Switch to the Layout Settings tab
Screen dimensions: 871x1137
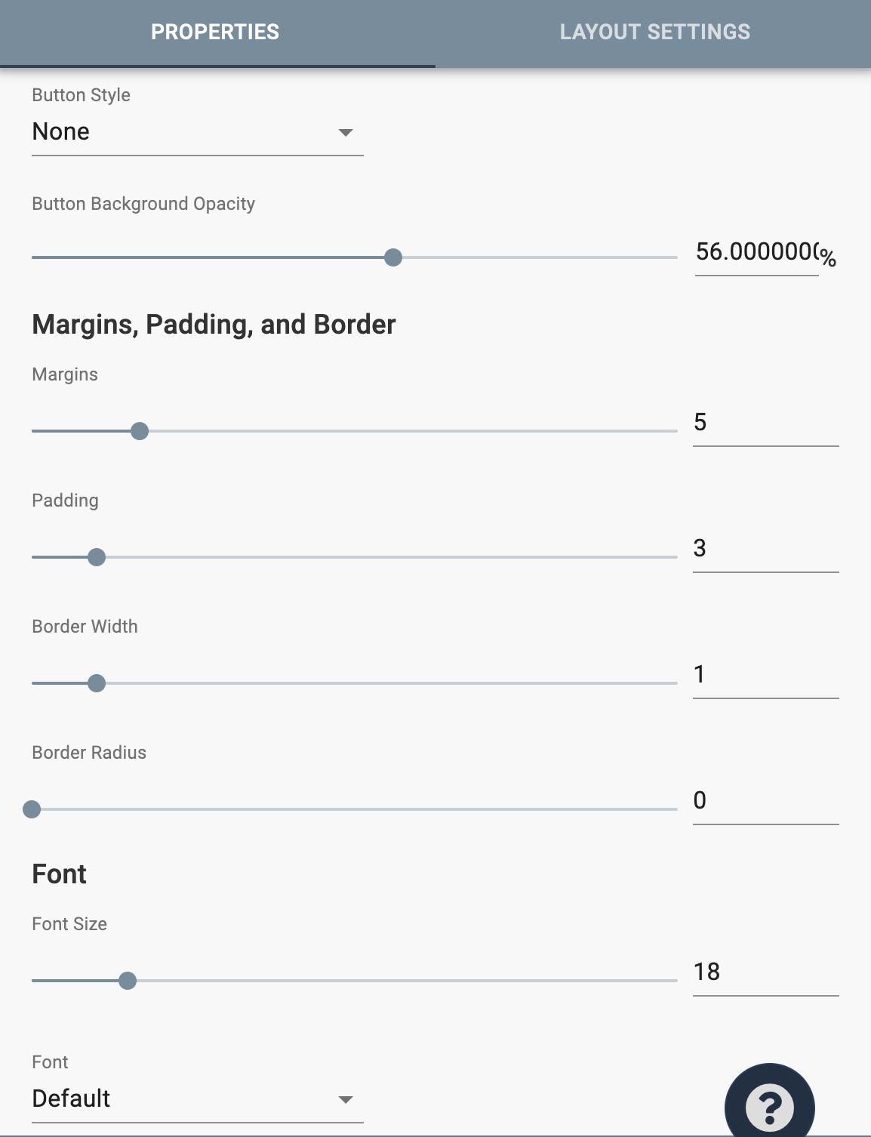coord(654,32)
